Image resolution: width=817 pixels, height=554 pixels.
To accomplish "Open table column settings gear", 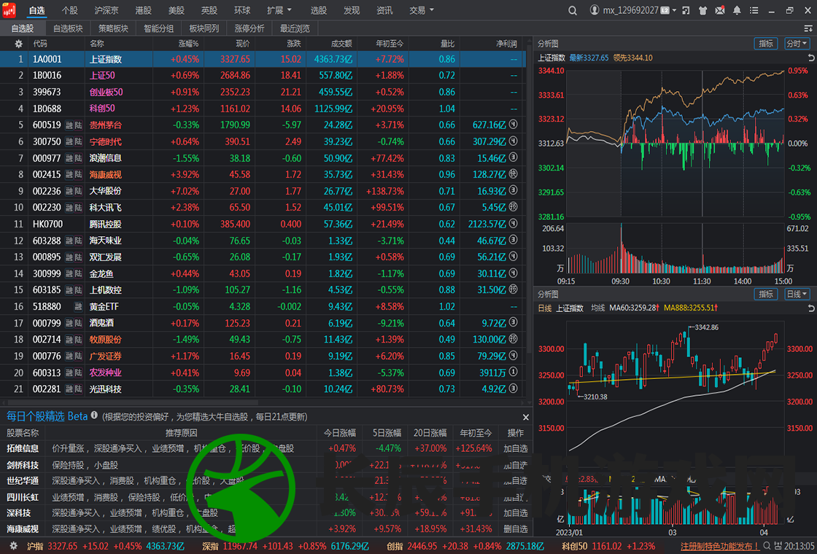I will pyautogui.click(x=19, y=44).
